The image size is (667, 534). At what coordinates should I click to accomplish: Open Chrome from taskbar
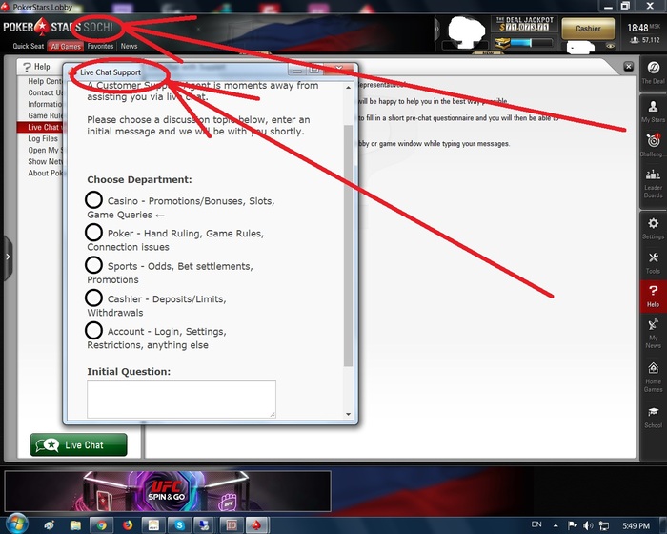101,525
